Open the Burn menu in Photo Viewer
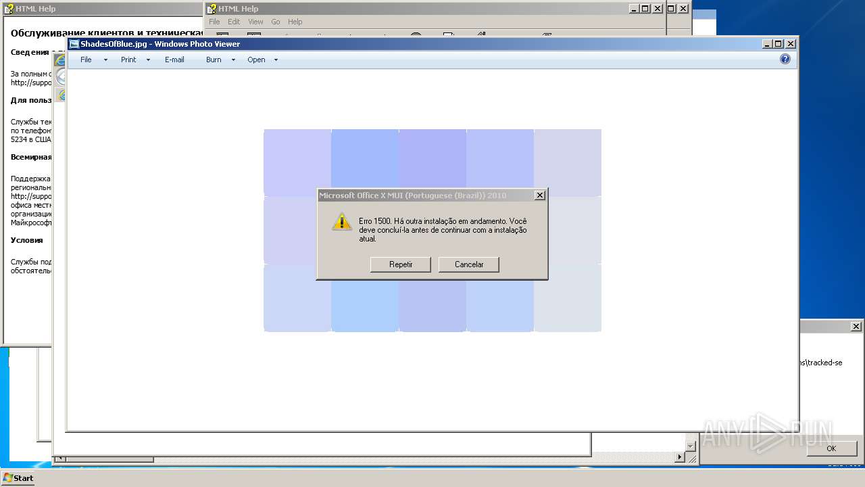The width and height of the screenshot is (865, 487). pyautogui.click(x=214, y=60)
